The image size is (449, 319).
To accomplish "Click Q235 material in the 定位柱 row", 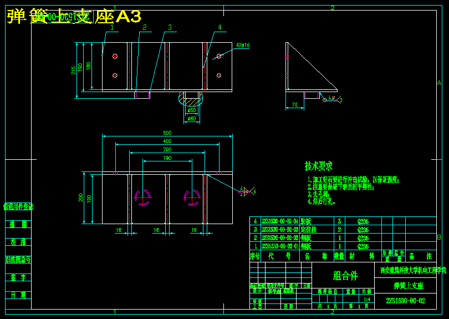I will click(363, 230).
